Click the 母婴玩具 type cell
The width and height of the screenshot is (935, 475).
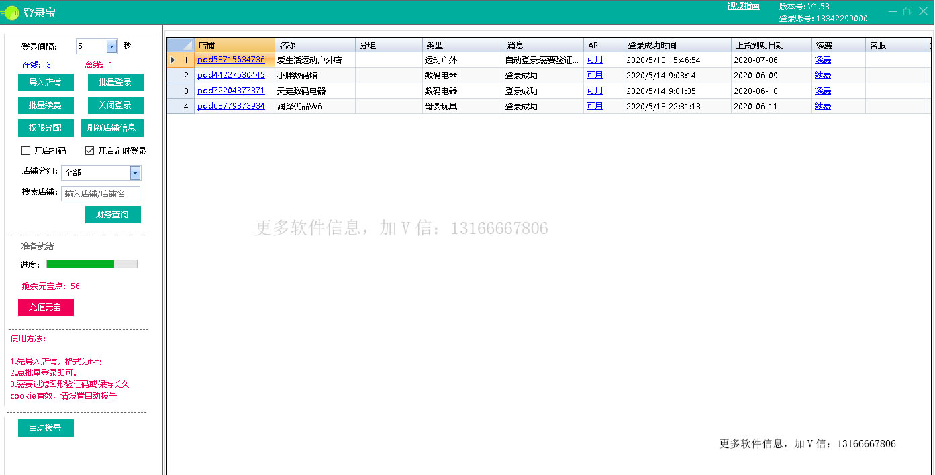(462, 106)
